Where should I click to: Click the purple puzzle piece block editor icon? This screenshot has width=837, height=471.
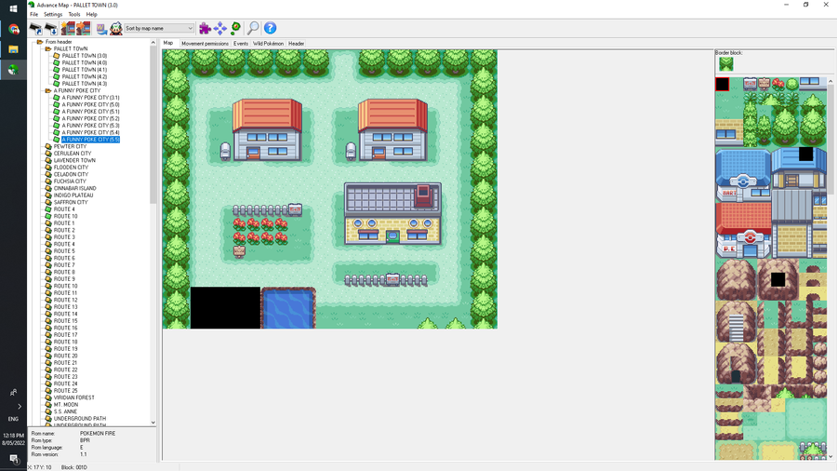[205, 28]
